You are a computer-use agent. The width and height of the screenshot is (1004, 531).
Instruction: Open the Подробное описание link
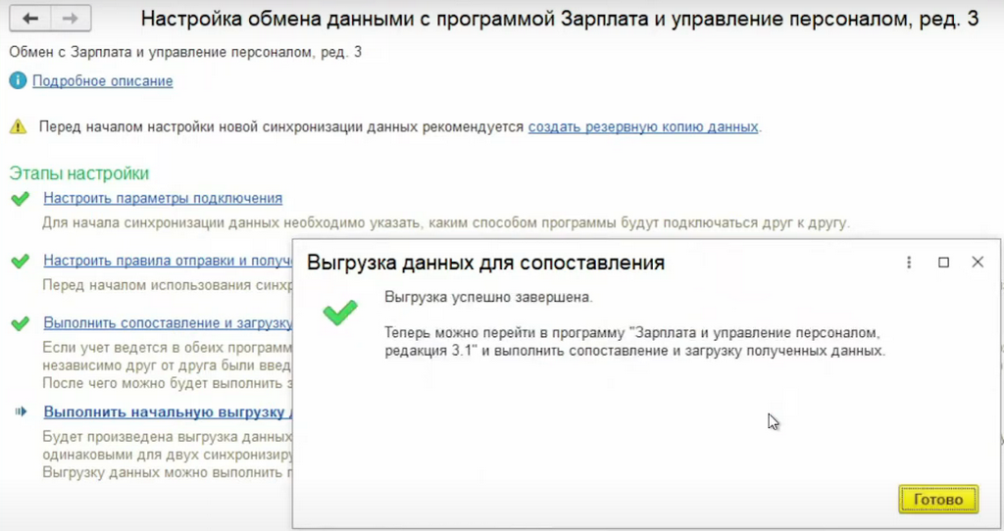coord(103,81)
